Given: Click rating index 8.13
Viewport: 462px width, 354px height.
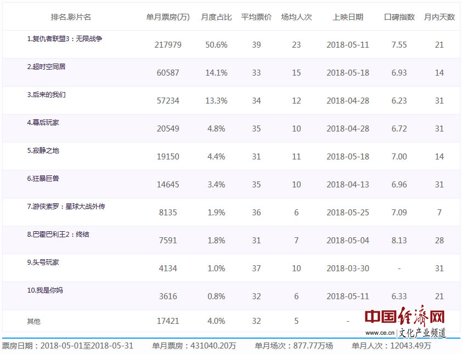Looking at the screenshot, I should coord(399,241).
